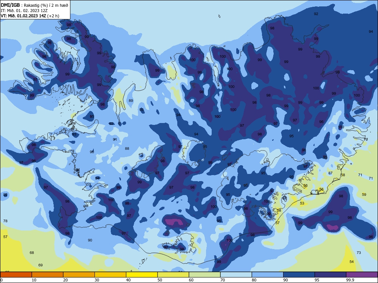
Task: Click the legend scale label '30'
Action: pos(97,280)
